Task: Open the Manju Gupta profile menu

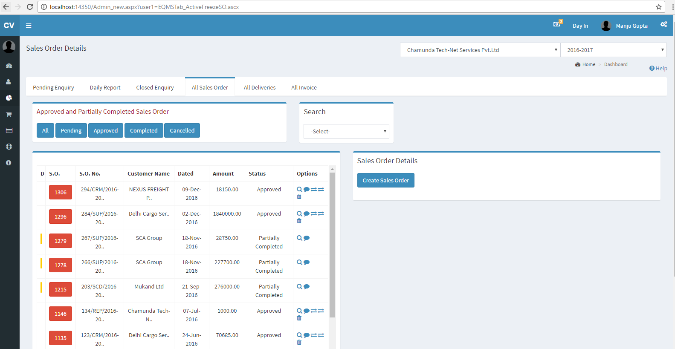Action: tap(624, 26)
